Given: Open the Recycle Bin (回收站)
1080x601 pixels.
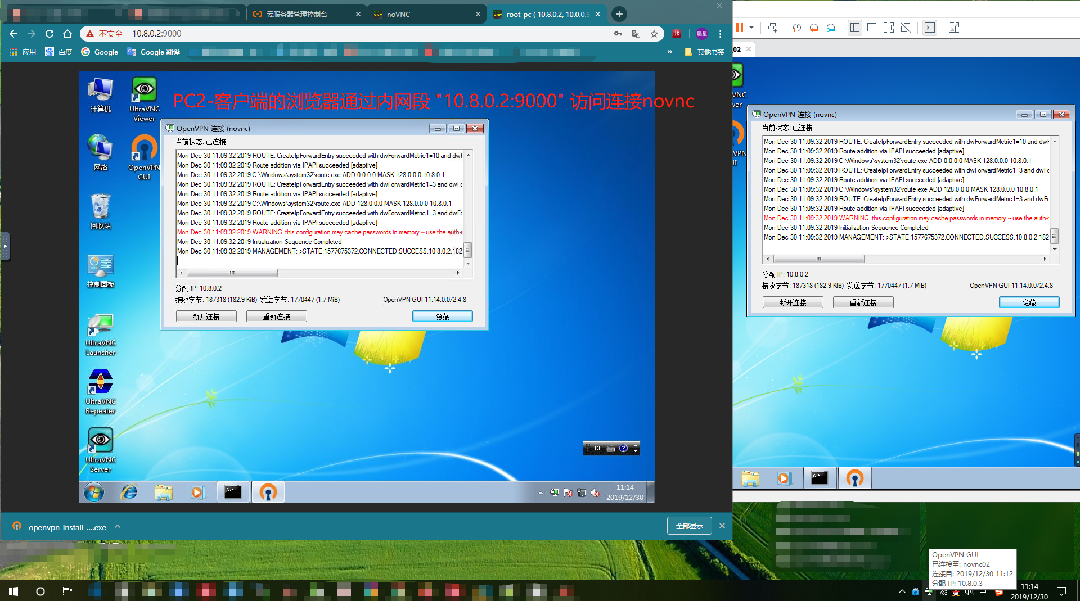Looking at the screenshot, I should click(100, 205).
